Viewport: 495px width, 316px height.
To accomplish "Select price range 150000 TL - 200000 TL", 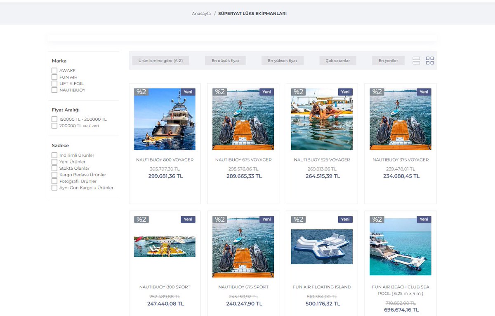I will [54, 119].
